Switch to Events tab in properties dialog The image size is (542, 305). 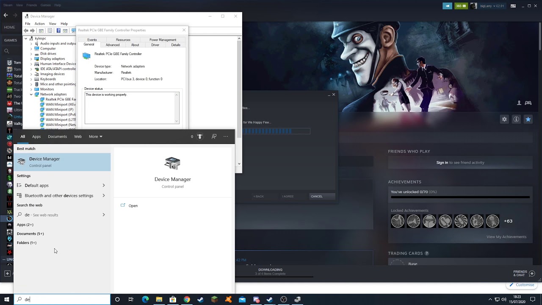point(92,40)
